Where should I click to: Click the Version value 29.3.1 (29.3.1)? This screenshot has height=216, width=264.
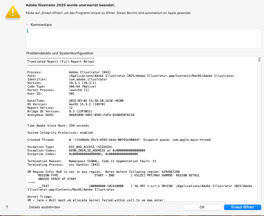click(82, 83)
